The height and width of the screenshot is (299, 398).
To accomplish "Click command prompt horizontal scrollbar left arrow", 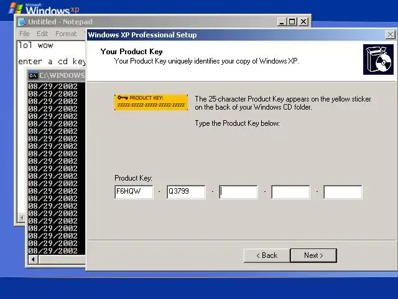I will click(x=33, y=260).
